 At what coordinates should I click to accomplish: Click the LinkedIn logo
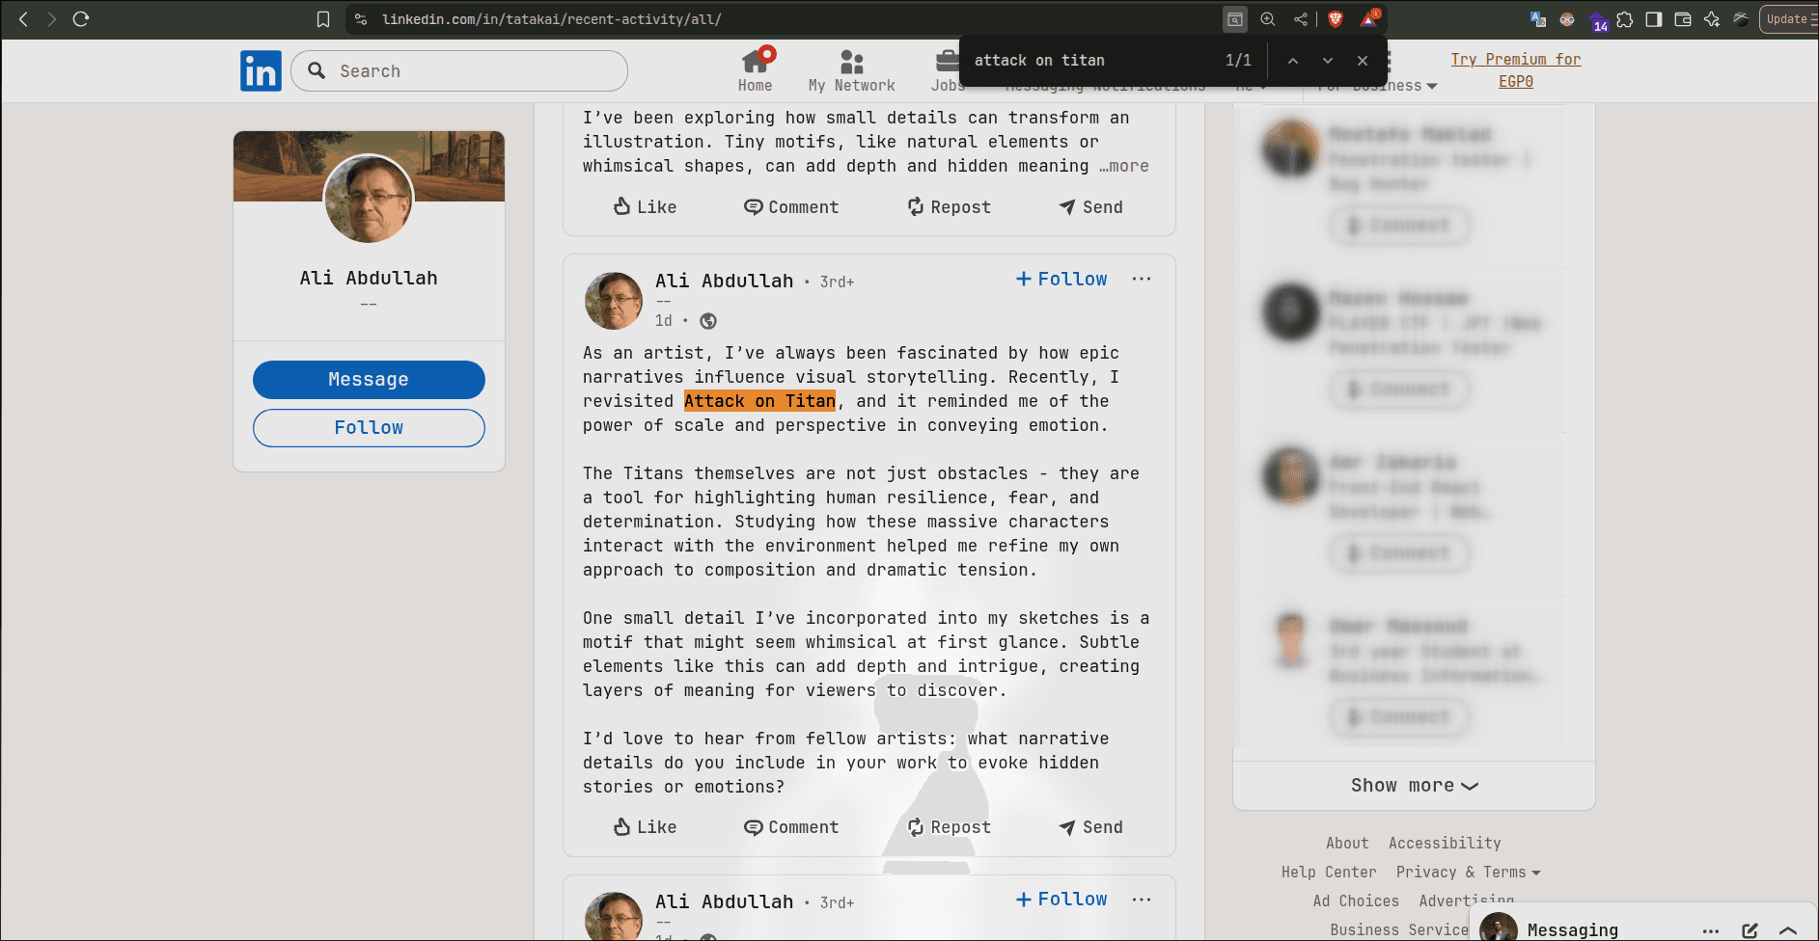click(x=260, y=69)
